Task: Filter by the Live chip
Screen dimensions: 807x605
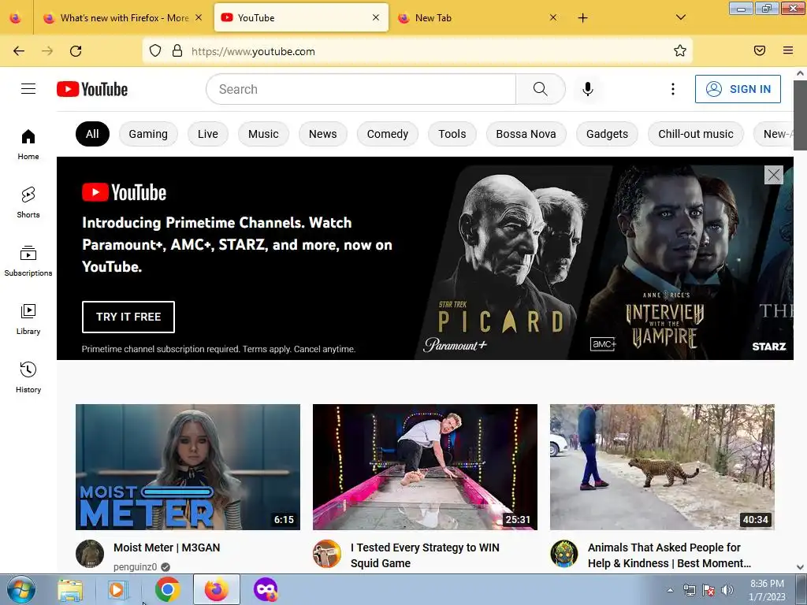Action: pyautogui.click(x=208, y=134)
